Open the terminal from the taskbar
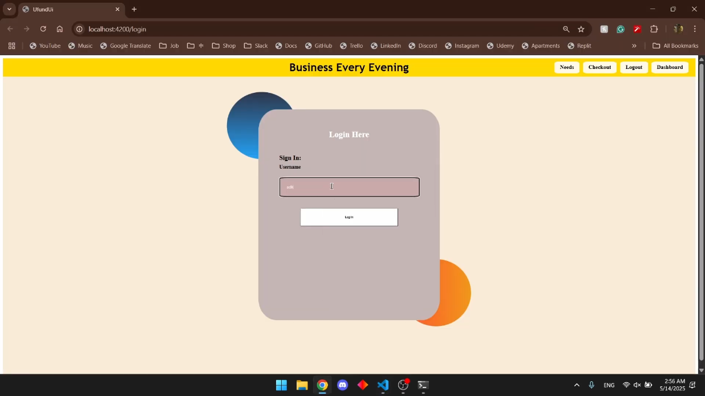Viewport: 705px width, 396px height. click(x=423, y=385)
